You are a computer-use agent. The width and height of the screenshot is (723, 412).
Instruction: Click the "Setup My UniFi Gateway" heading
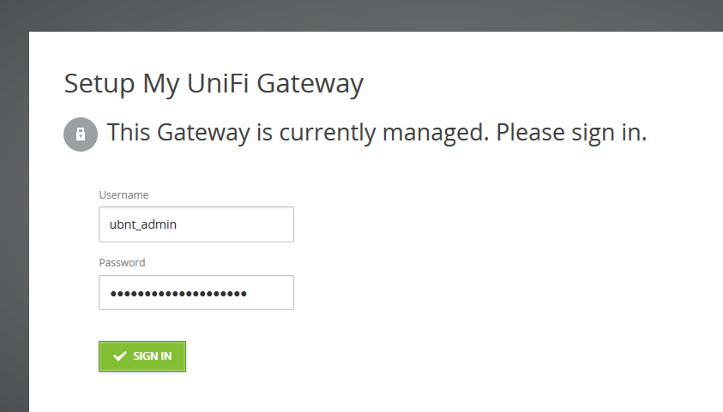pos(214,84)
